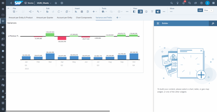Toggle the right side panel view icon
This screenshot has height=112, width=217.
tap(140, 12)
